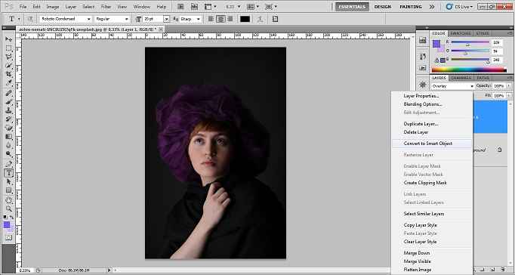Select the History Brush tool
The height and width of the screenshot is (275, 515).
(x=8, y=119)
